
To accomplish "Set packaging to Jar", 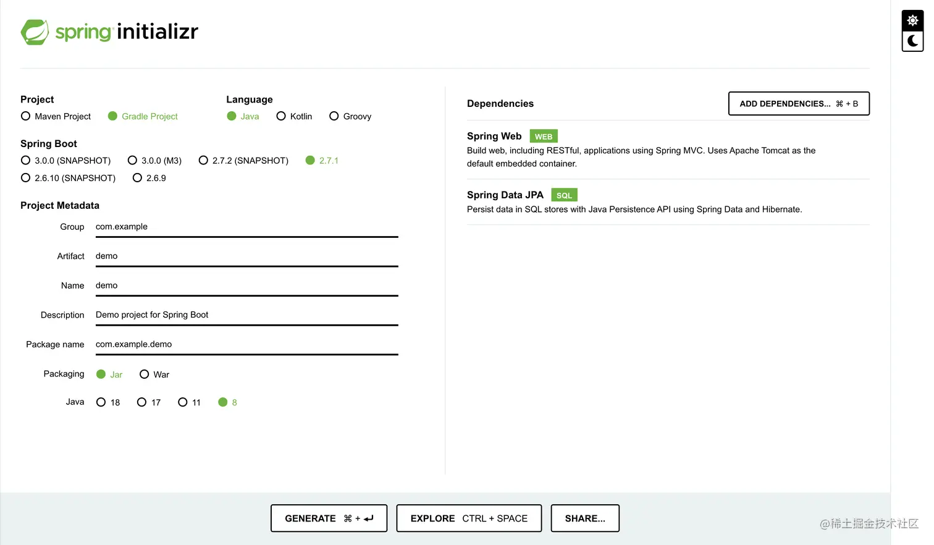I will (109, 374).
